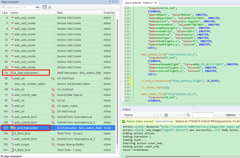Close the Action.c editor tab
The image size is (240, 158).
tap(156, 3)
